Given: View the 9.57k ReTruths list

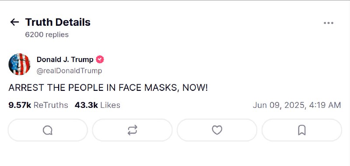Looking at the screenshot, I should [38, 105].
